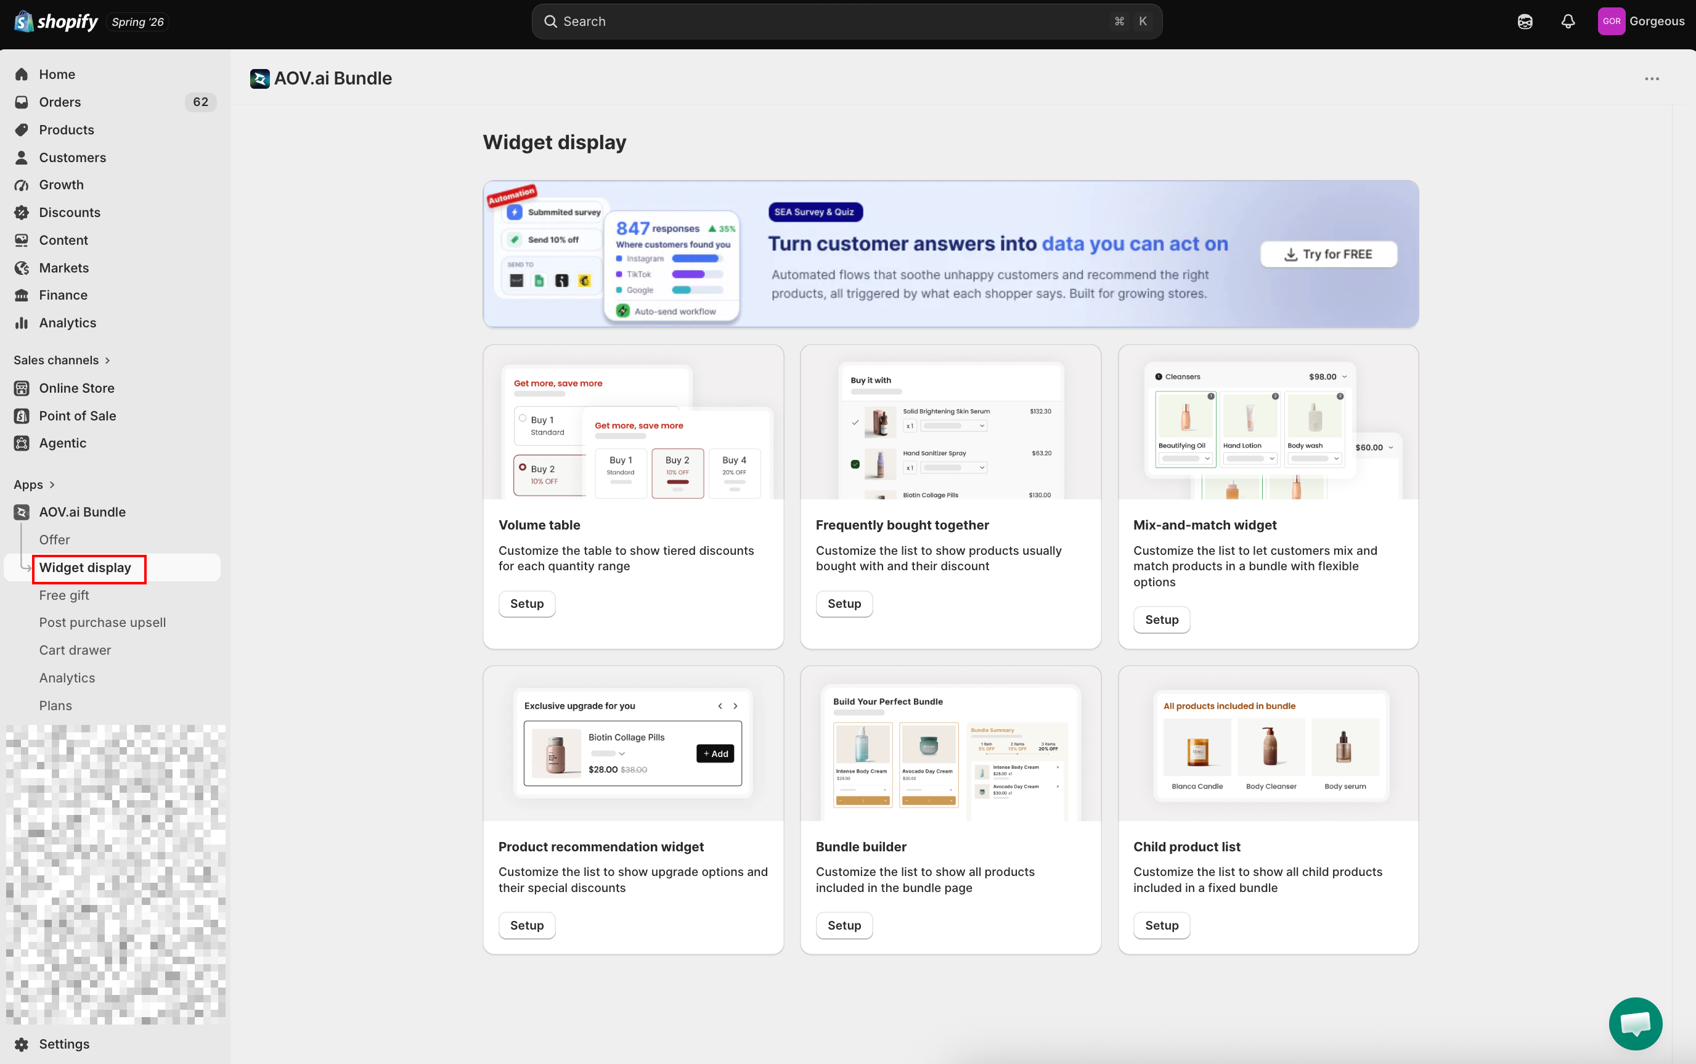Setup the Mix-and-match widget
The width and height of the screenshot is (1696, 1064).
coord(1162,620)
